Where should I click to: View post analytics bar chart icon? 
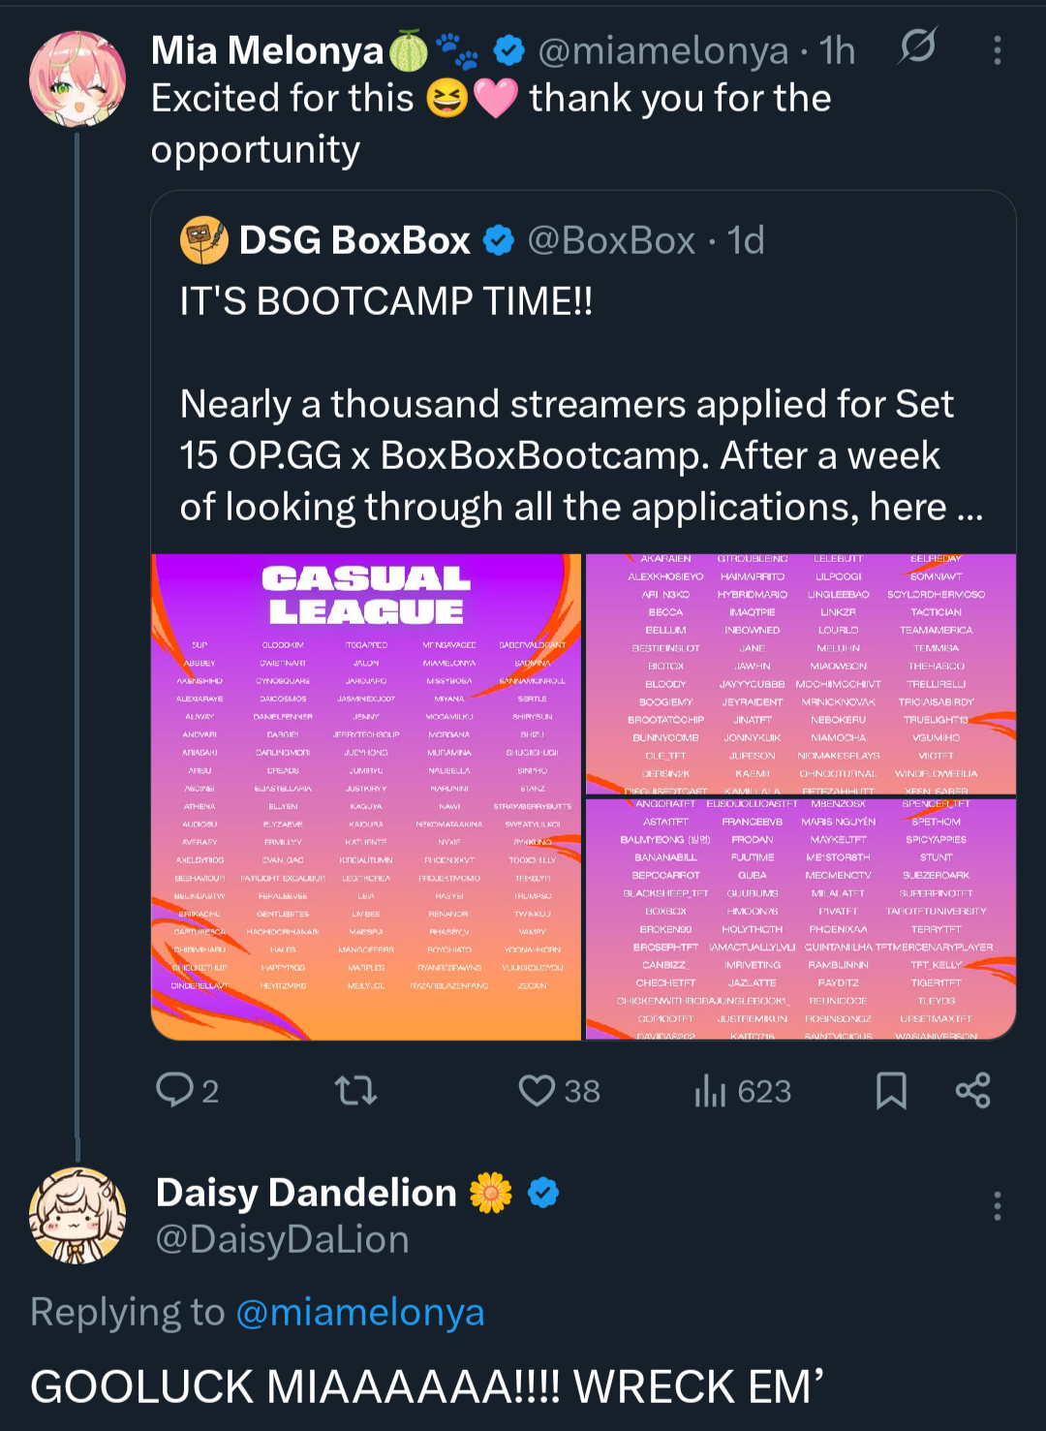tap(710, 1091)
